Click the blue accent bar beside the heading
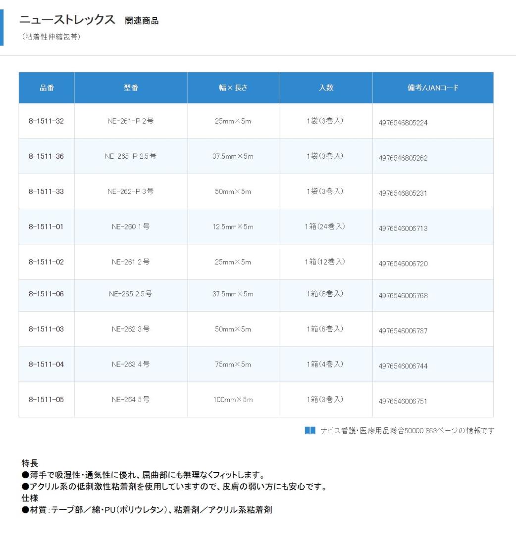Viewport: 516px width, 544px height. tap(1, 27)
